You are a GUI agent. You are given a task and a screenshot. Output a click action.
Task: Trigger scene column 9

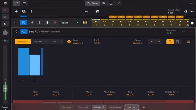coord(163,23)
